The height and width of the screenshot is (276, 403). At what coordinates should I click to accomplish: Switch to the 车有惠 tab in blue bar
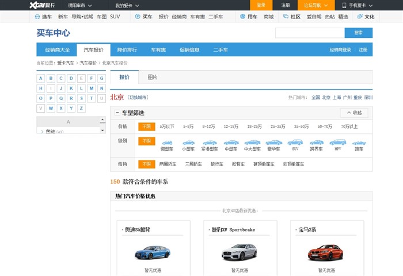pyautogui.click(x=158, y=50)
